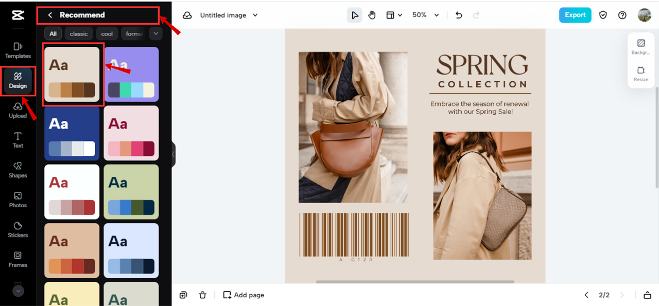The width and height of the screenshot is (659, 306).
Task: Select the Embrace the season tagline text
Action: 480,107
